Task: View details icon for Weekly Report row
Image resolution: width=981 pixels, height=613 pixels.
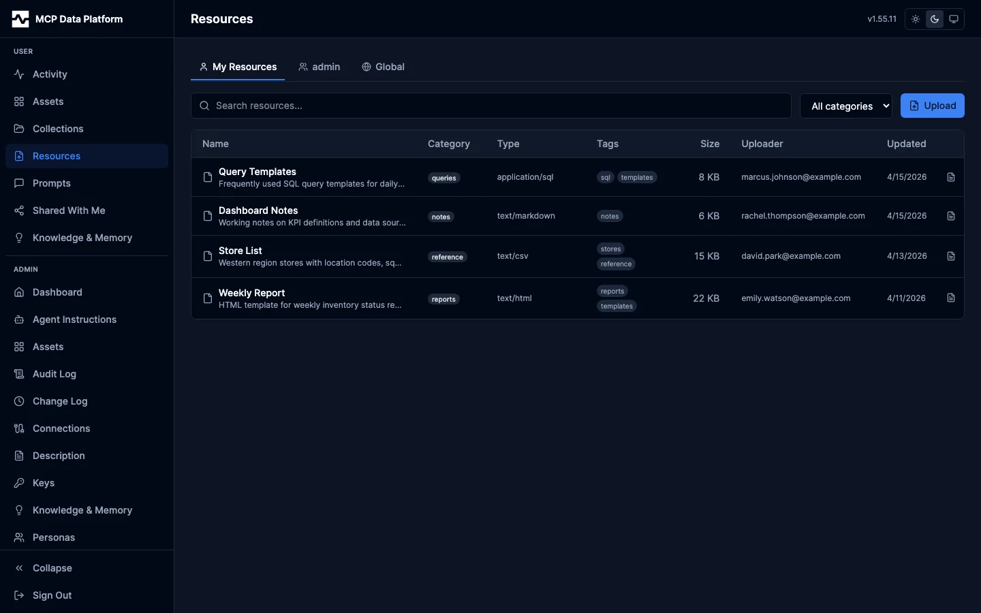Action: point(951,298)
